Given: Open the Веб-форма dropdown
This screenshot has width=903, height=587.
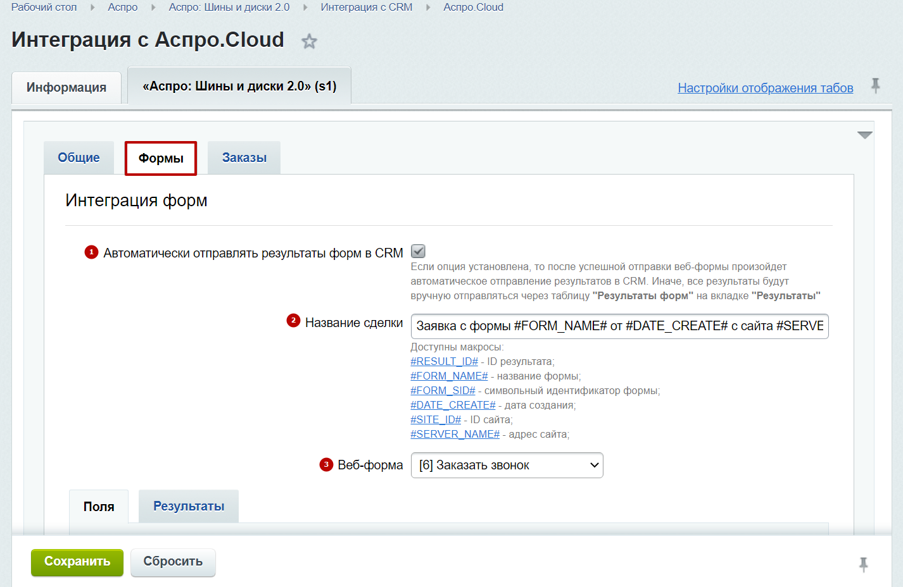Looking at the screenshot, I should (x=507, y=465).
